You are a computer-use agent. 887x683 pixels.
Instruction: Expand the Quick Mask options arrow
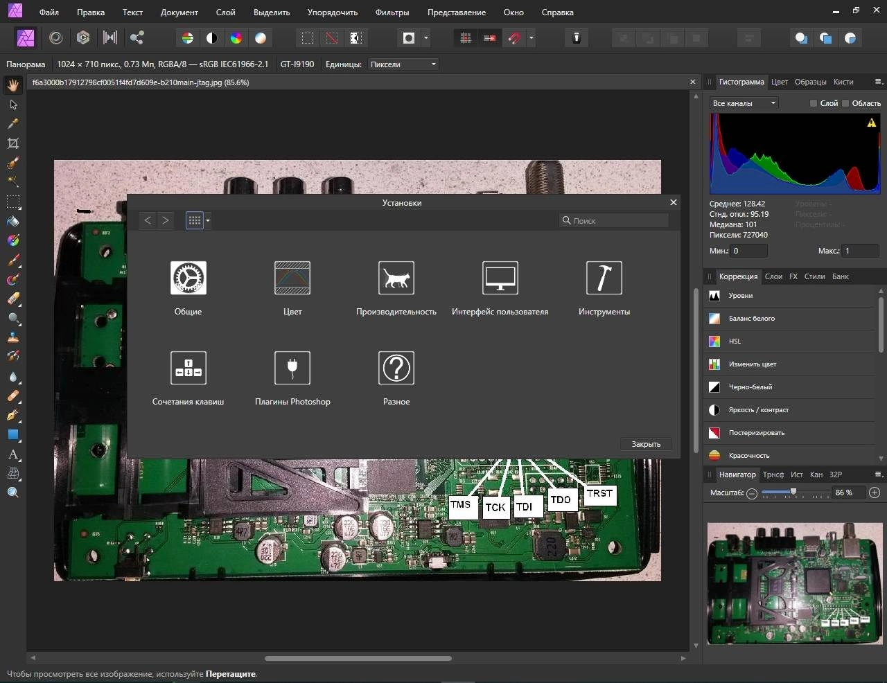click(x=425, y=38)
